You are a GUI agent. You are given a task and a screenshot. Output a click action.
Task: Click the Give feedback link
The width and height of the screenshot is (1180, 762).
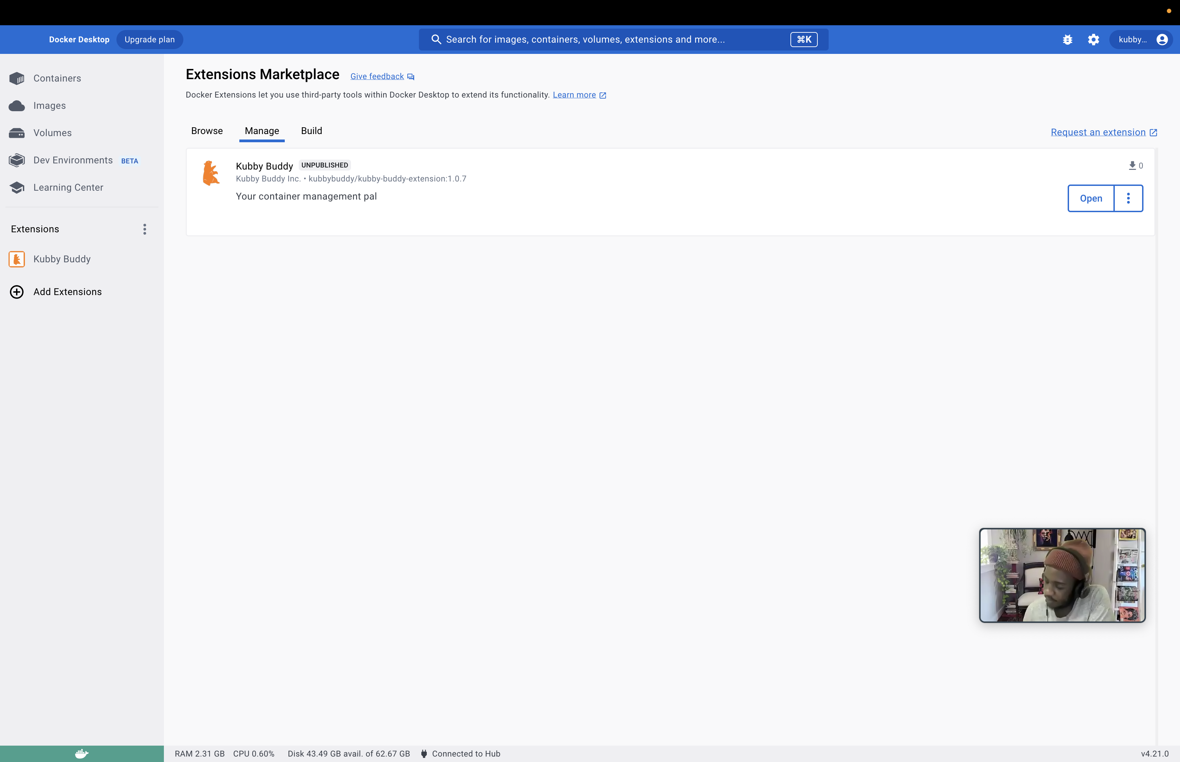point(377,76)
